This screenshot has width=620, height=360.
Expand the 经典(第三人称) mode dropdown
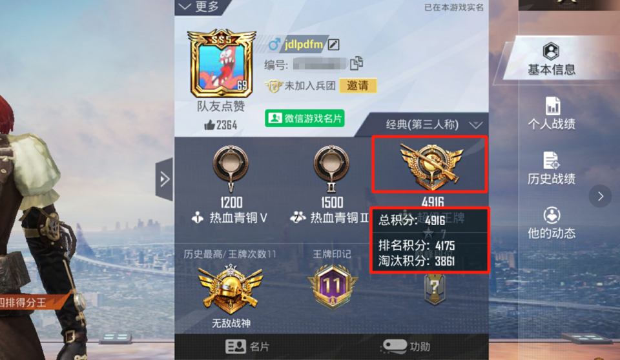[475, 125]
